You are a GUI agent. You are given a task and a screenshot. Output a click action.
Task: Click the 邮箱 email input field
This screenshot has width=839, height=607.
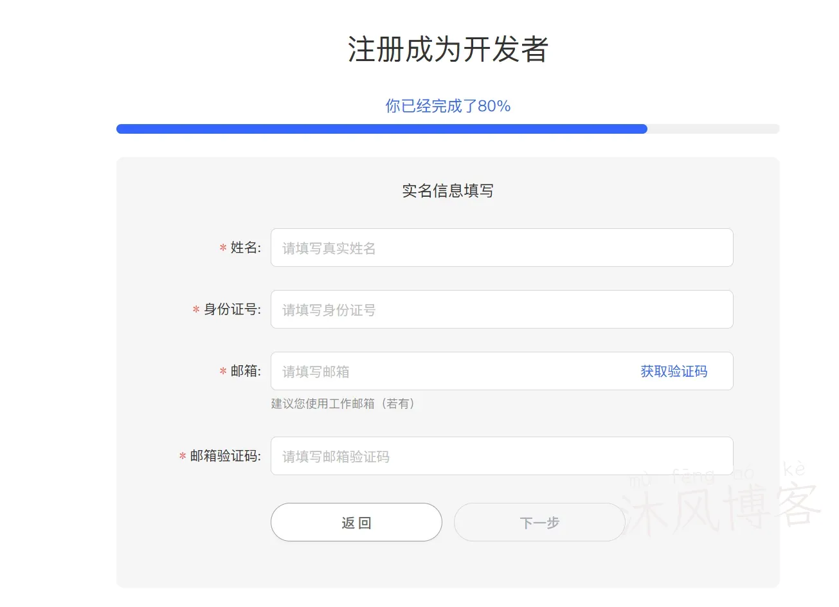click(x=450, y=371)
